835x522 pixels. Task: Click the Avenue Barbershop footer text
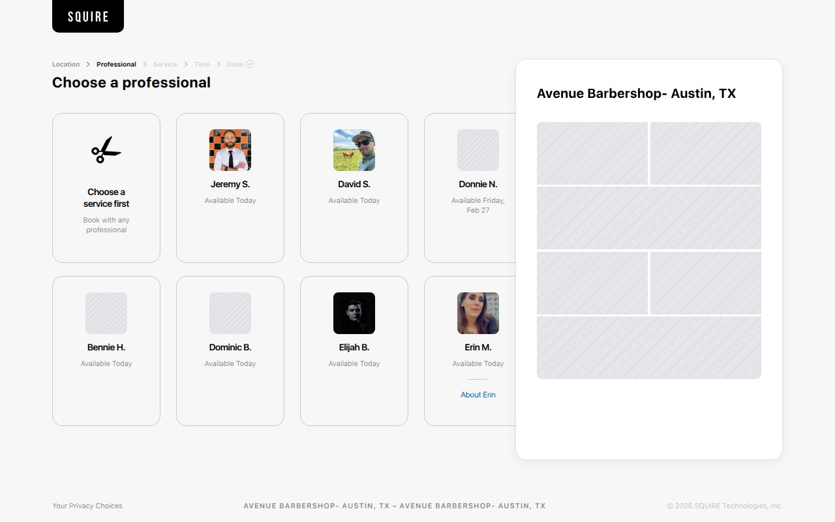(395, 506)
